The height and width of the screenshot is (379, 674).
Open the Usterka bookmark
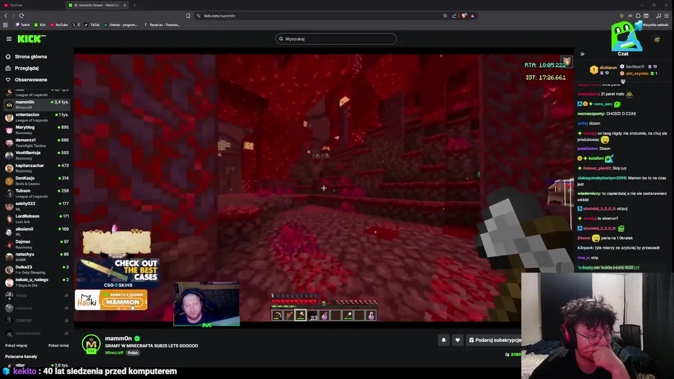121,25
